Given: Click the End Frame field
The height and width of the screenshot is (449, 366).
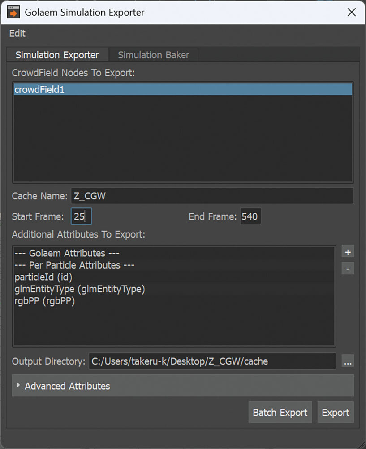Looking at the screenshot, I should [x=250, y=216].
